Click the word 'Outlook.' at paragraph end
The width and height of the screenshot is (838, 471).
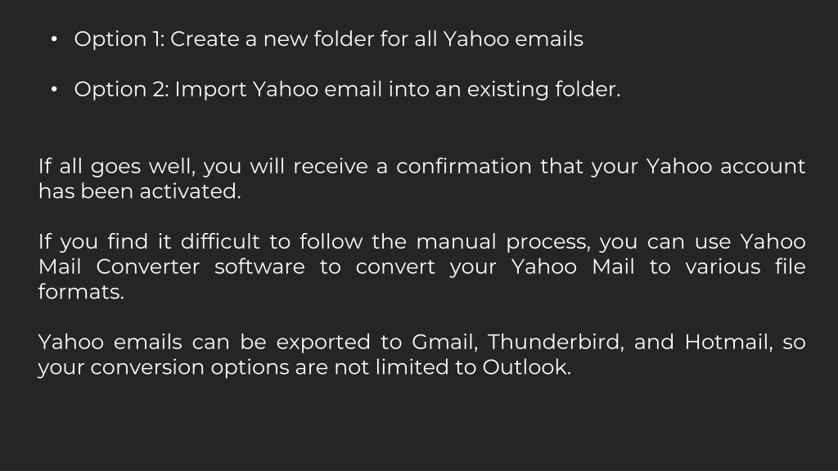tap(527, 367)
